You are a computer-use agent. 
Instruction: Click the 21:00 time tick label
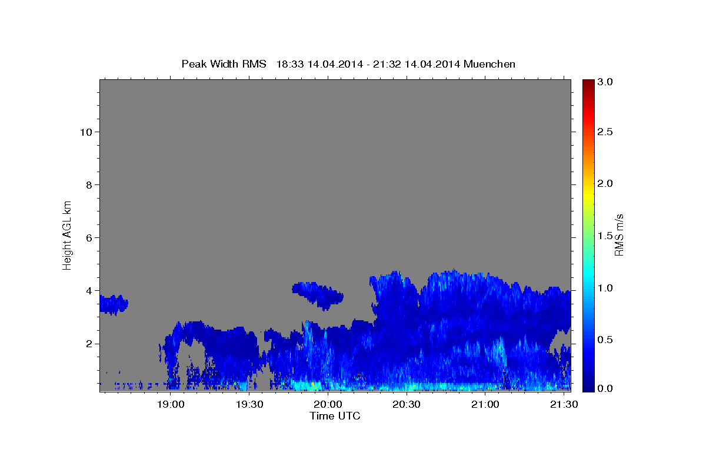pos(485,405)
